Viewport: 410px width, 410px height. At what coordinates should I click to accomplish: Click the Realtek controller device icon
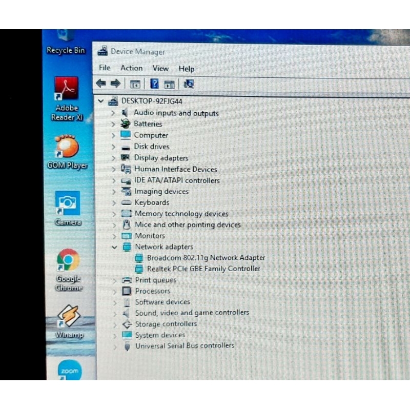[x=139, y=269]
